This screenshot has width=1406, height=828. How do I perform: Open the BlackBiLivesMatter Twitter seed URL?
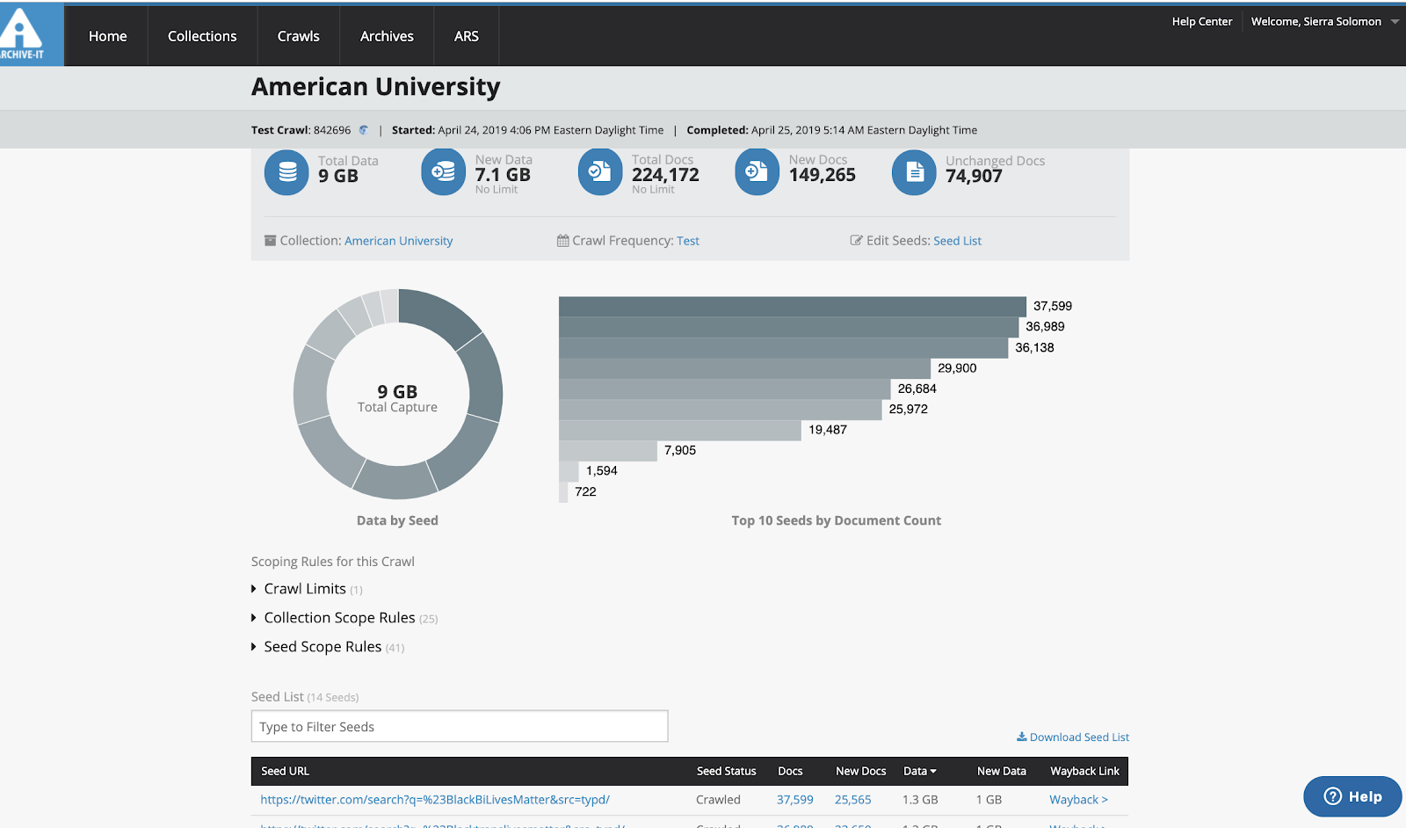click(435, 800)
